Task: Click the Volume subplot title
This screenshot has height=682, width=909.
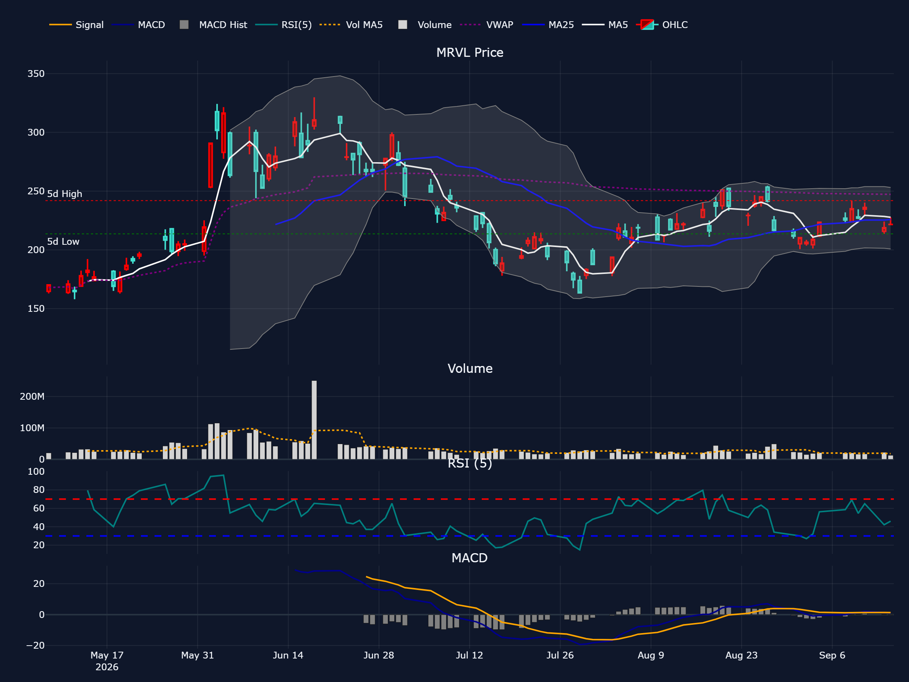Action: 470,368
